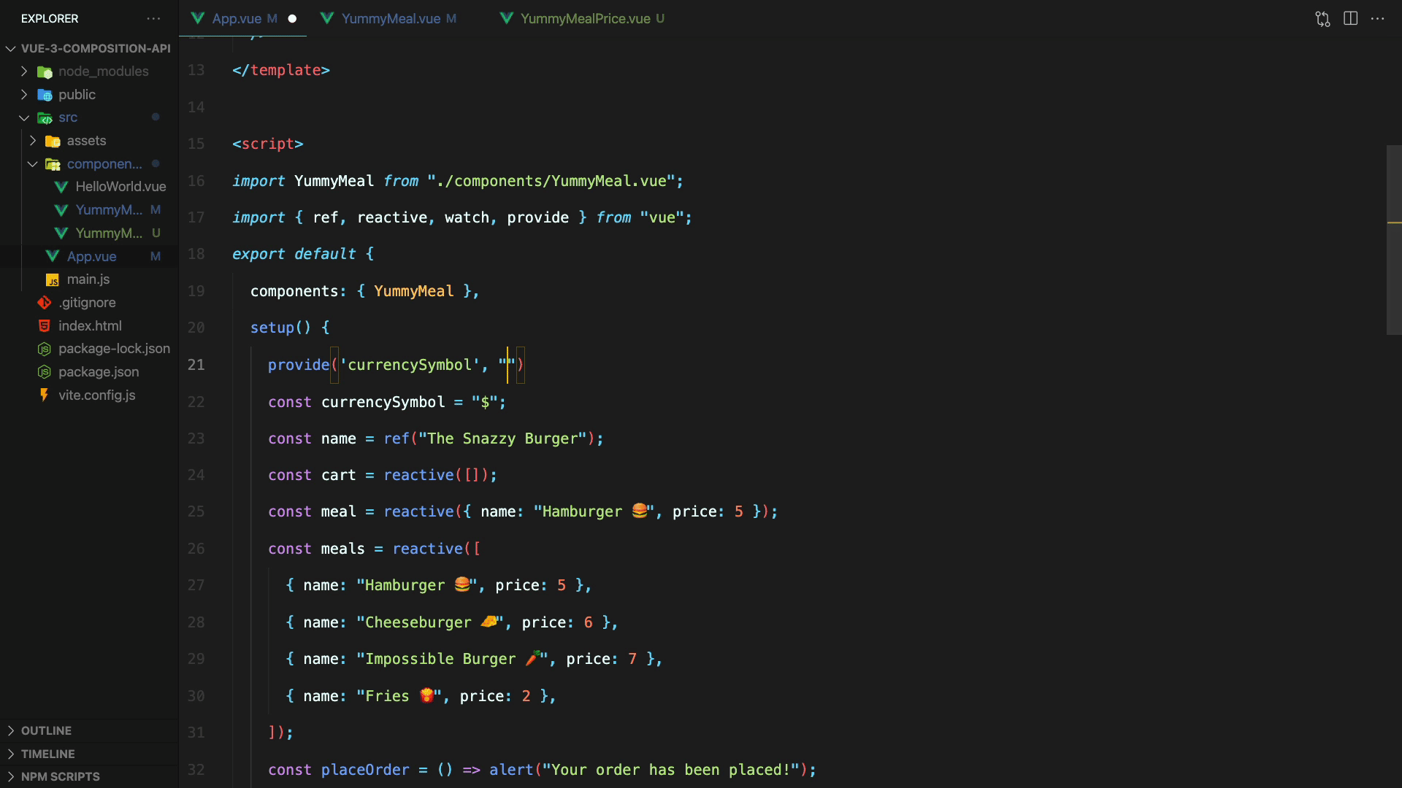The width and height of the screenshot is (1402, 788).
Task: Open the editor more actions ellipsis
Action: 1378,19
